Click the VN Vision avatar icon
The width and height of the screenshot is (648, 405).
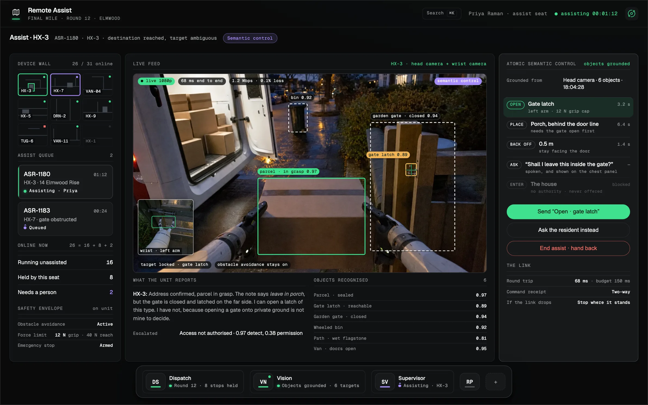tap(263, 382)
